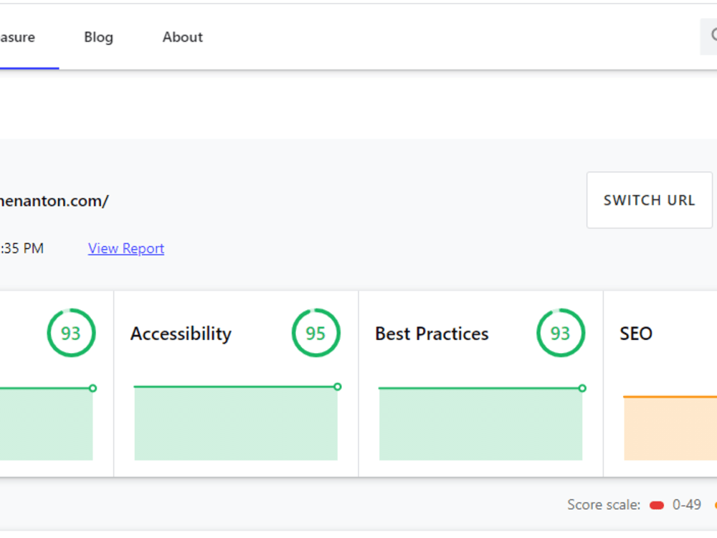Image resolution: width=717 pixels, height=538 pixels.
Task: Click the orange SEO history chart area
Action: pos(670,428)
